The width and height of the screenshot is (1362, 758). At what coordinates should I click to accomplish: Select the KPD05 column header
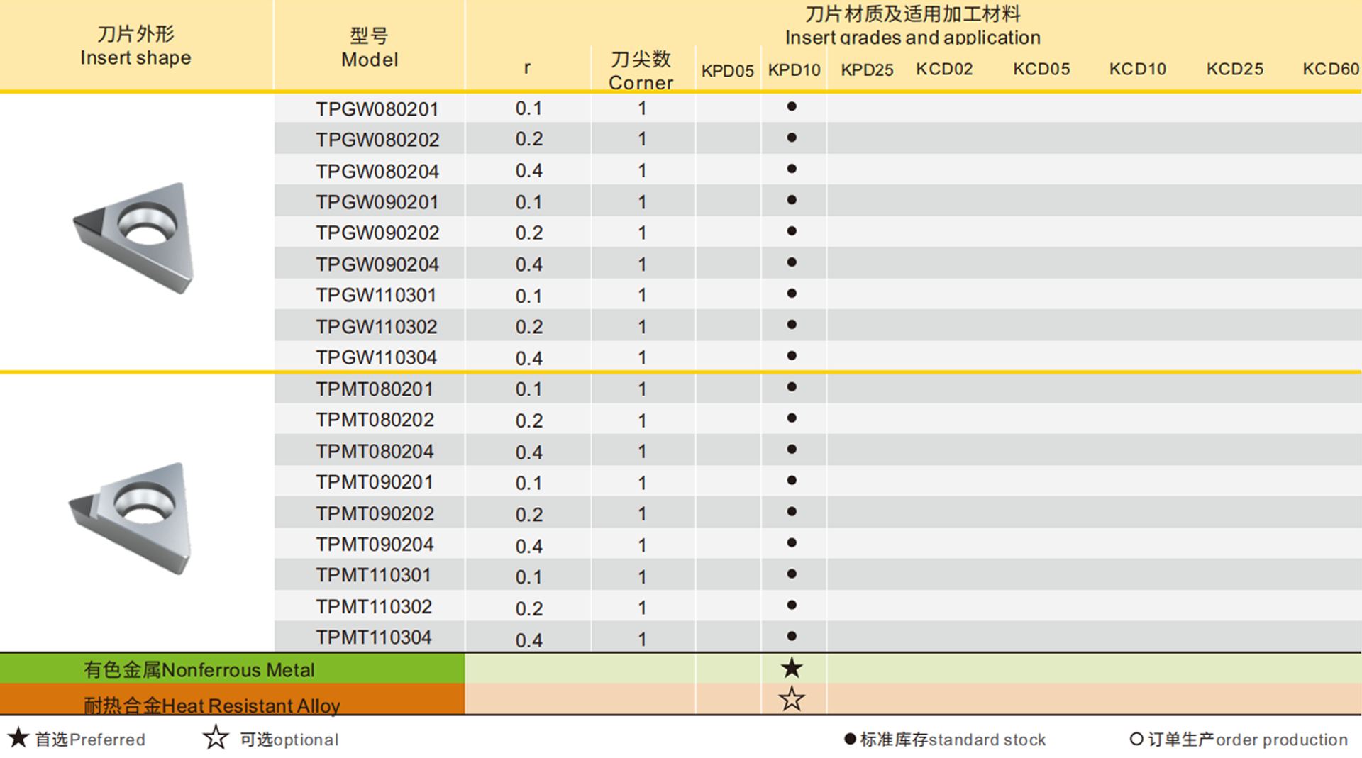tap(726, 70)
